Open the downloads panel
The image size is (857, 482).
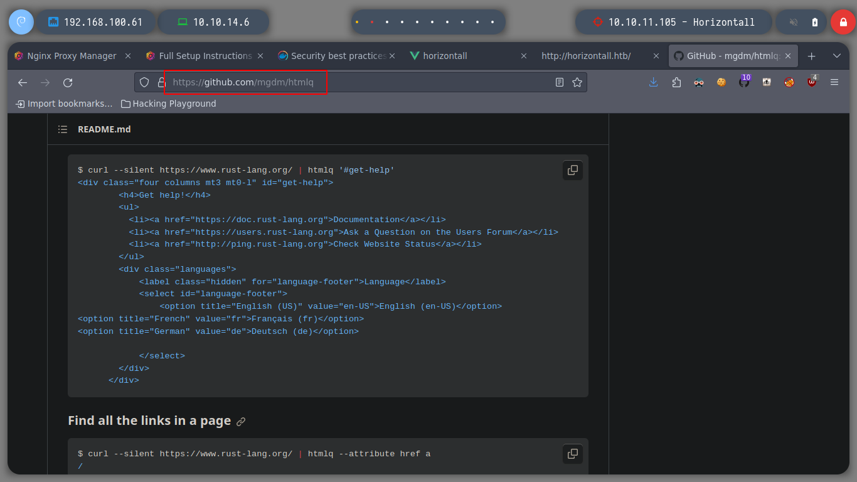[654, 82]
